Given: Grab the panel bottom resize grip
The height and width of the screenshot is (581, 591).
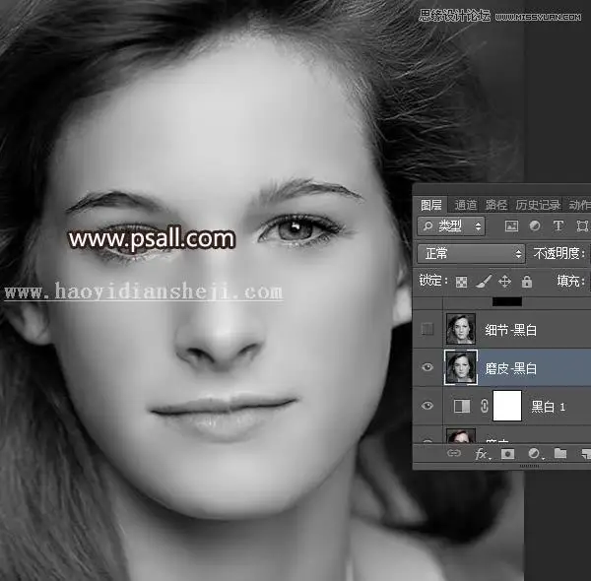Looking at the screenshot, I should coord(529,466).
